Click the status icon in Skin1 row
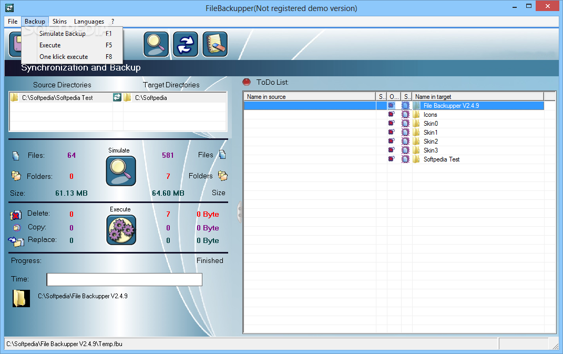This screenshot has height=354, width=563. tap(405, 133)
